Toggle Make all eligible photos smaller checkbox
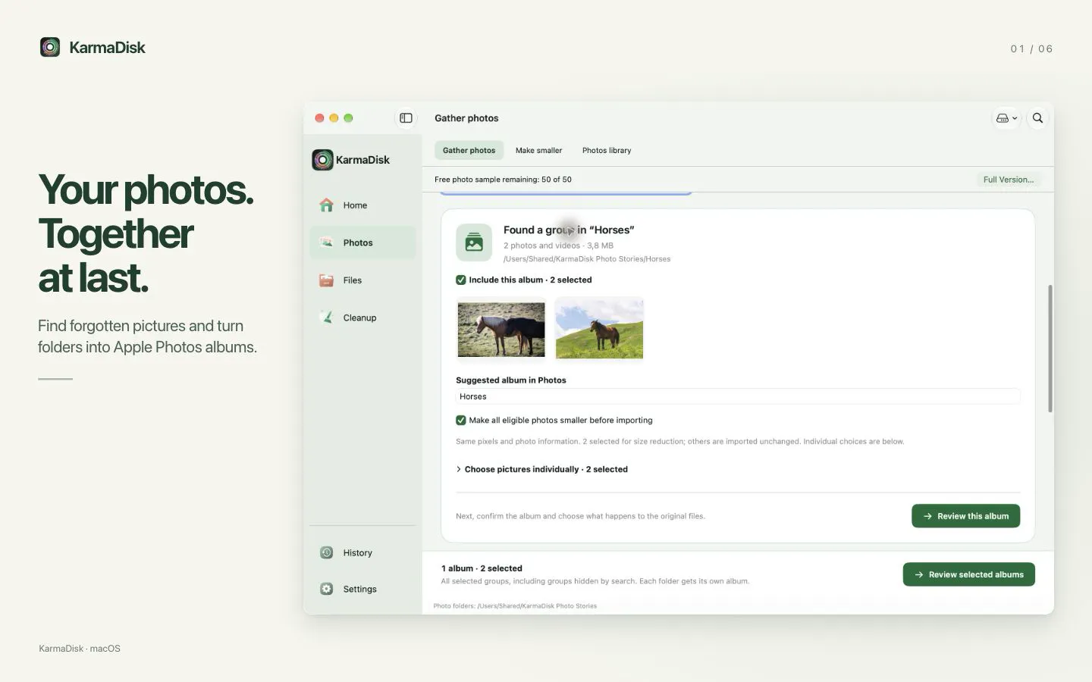Viewport: 1092px width, 682px height. (460, 420)
